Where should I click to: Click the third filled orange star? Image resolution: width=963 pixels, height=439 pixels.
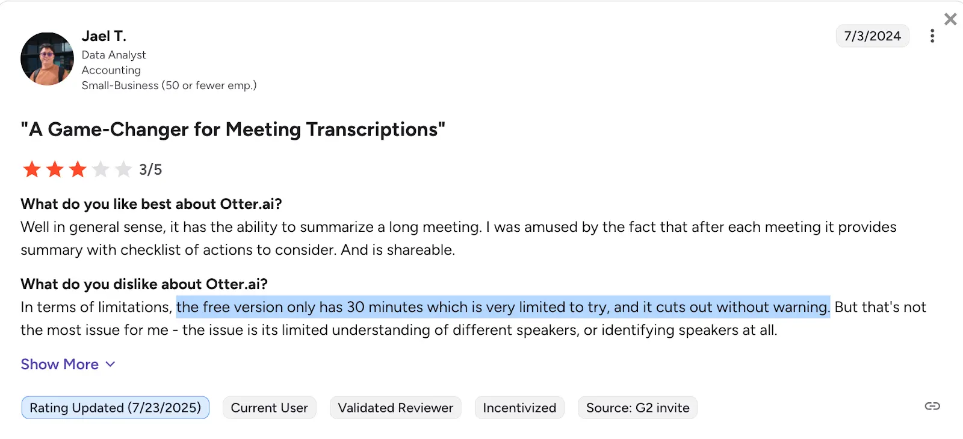coord(78,169)
